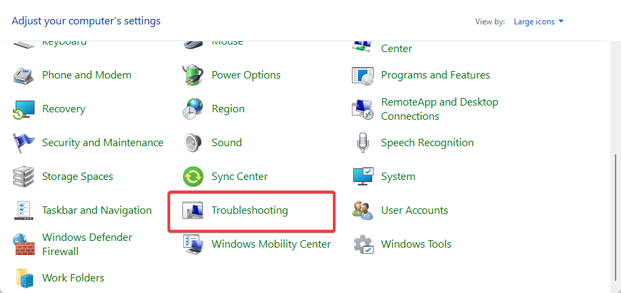Open the Region settings link
Viewport: 621px width, 293px height.
pos(228,109)
